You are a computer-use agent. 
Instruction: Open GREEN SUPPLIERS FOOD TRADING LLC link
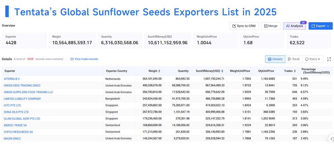28,92
